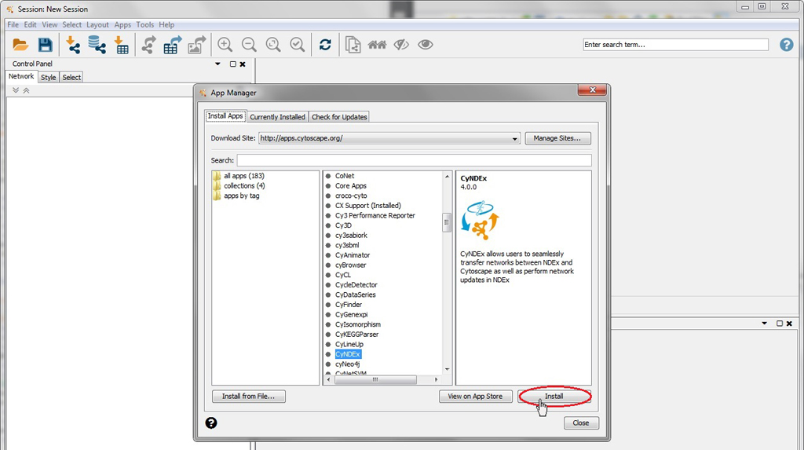
Task: Click the app Search field
Action: (415, 160)
